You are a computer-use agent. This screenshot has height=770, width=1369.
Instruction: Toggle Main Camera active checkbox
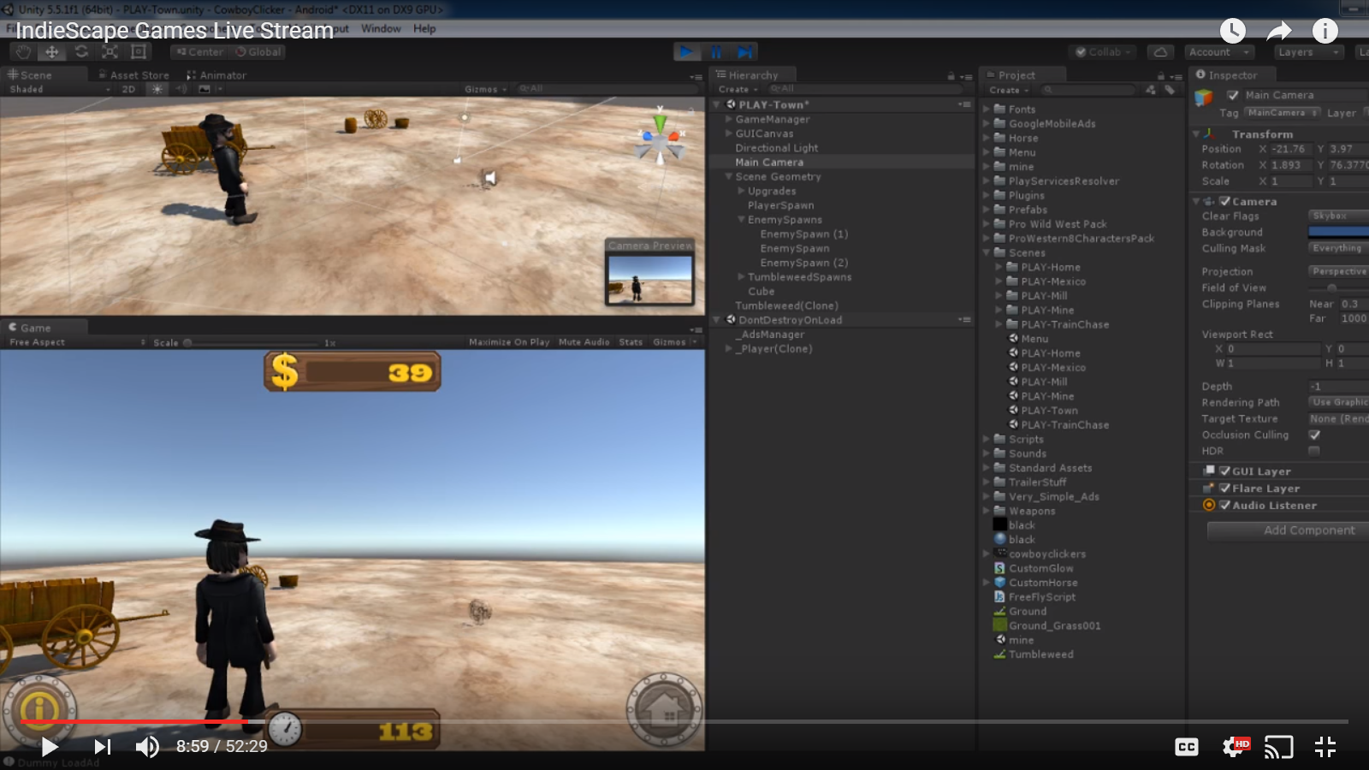point(1233,95)
